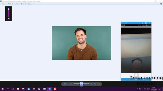Screen dimensions: 163x91
Task: Open Chrome from the taskbar
Action: (x=34, y=89)
